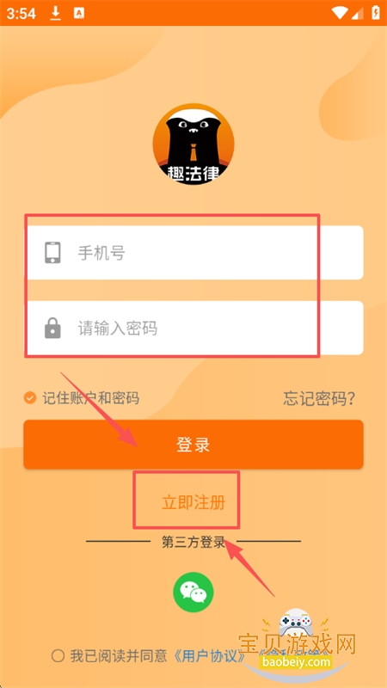387x688 pixels.
Task: Tap the download icon in status bar
Action: pos(55,14)
